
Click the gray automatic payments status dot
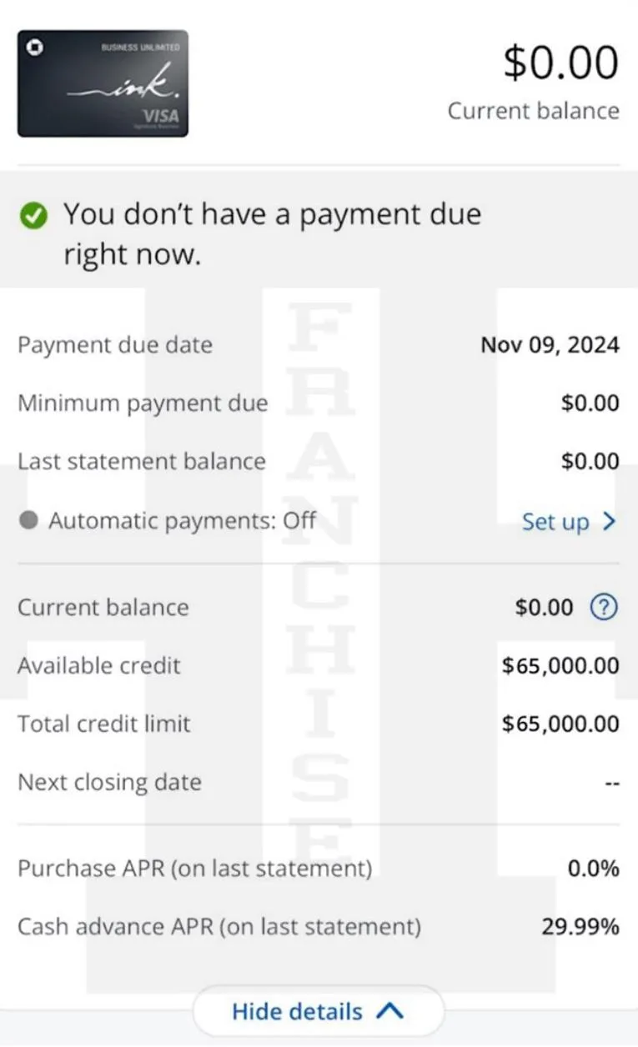tap(28, 520)
